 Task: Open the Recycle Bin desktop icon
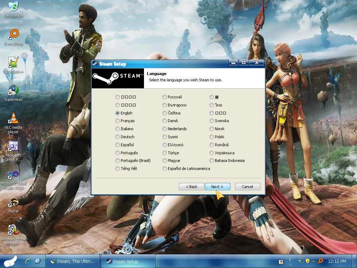coord(14,9)
